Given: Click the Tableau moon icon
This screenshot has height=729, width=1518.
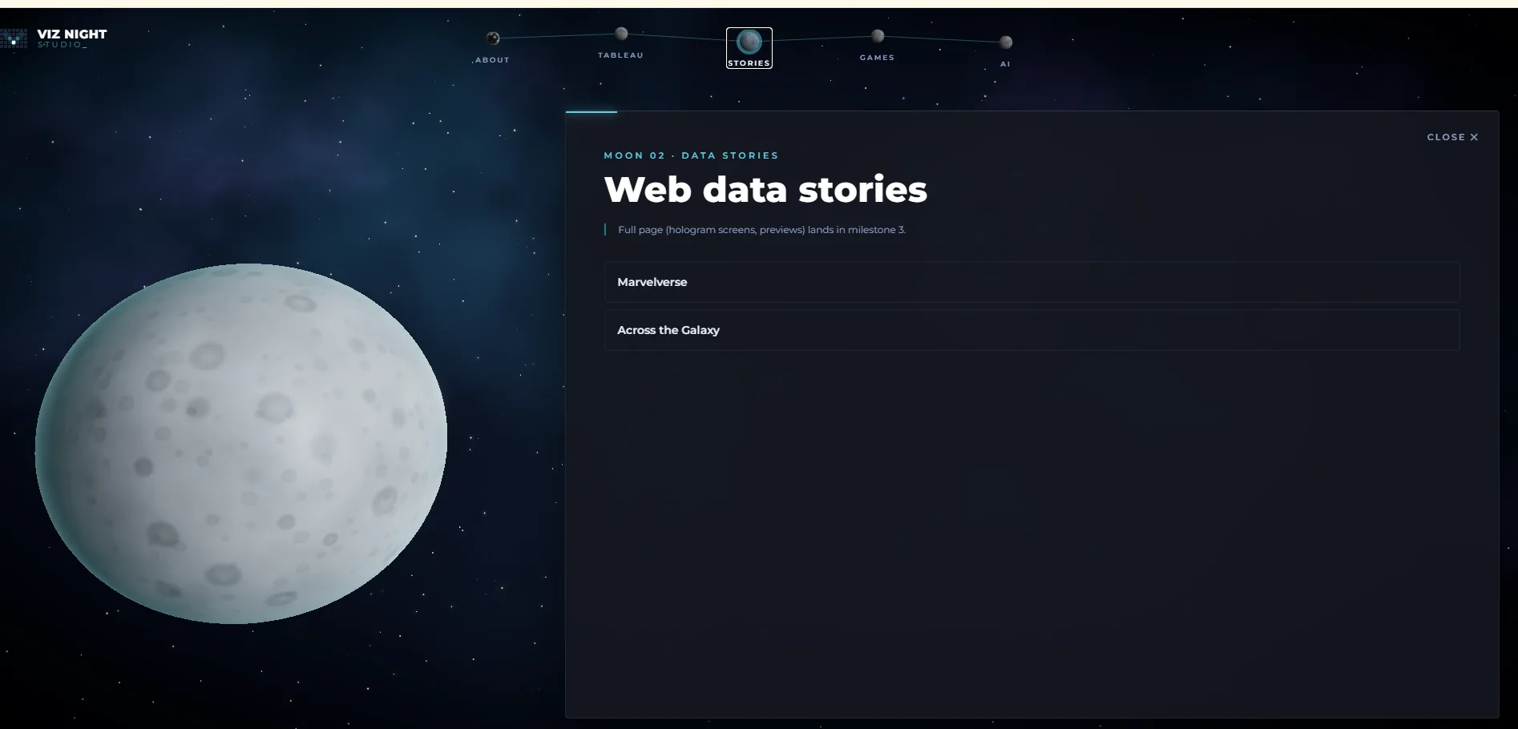Looking at the screenshot, I should coord(621,33).
